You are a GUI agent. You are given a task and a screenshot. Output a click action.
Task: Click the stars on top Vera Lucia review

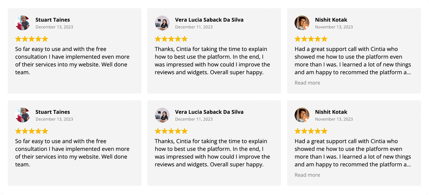[x=171, y=39]
